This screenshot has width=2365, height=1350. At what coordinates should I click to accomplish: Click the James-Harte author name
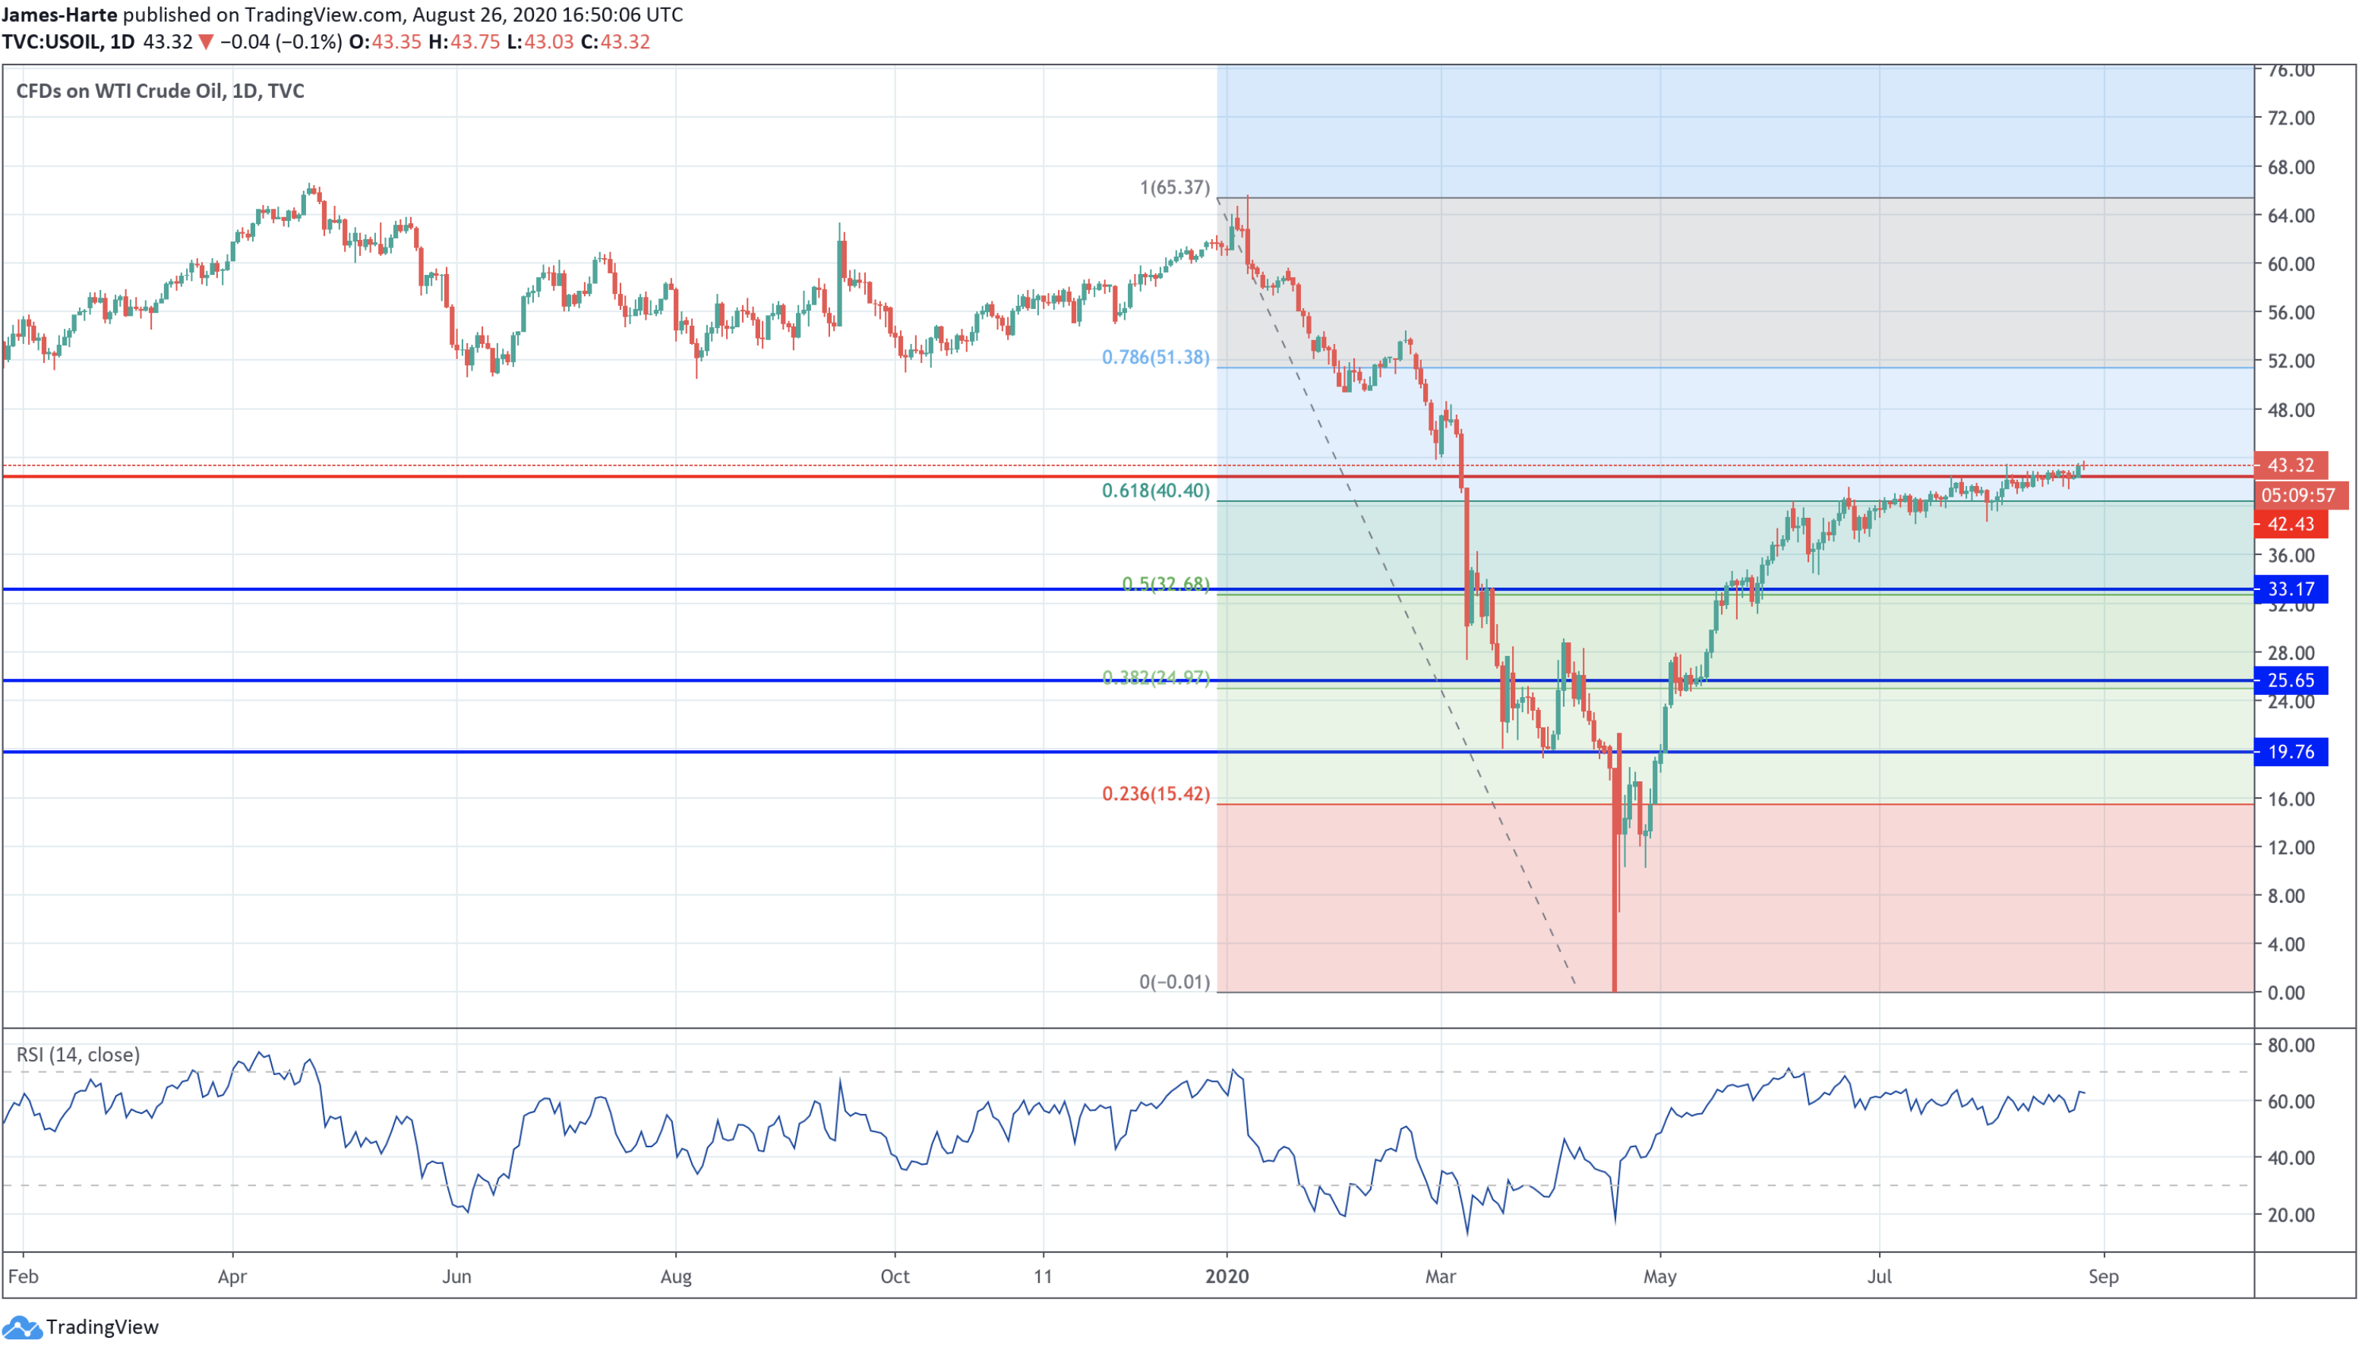click(x=59, y=15)
